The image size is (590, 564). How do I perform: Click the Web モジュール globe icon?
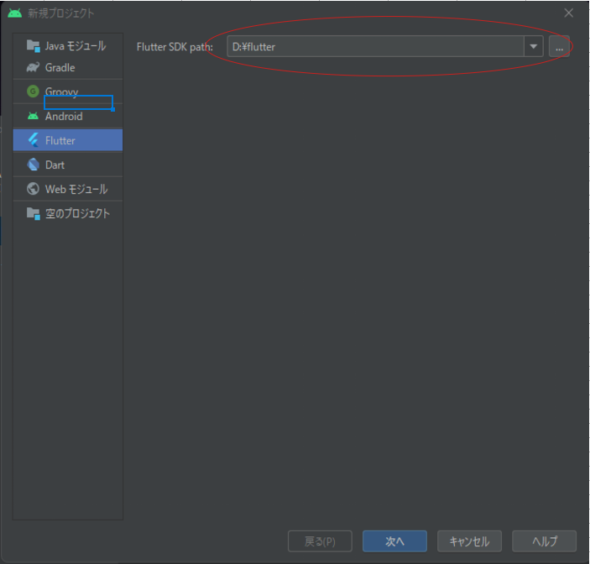pos(33,189)
